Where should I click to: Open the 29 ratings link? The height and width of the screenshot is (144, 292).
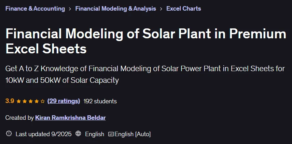[x=64, y=101]
